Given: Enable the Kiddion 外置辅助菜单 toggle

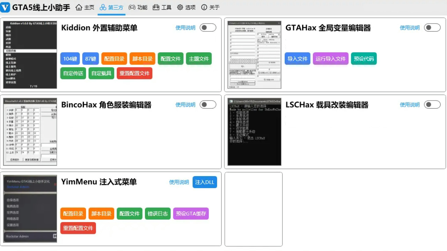Looking at the screenshot, I should (x=208, y=28).
